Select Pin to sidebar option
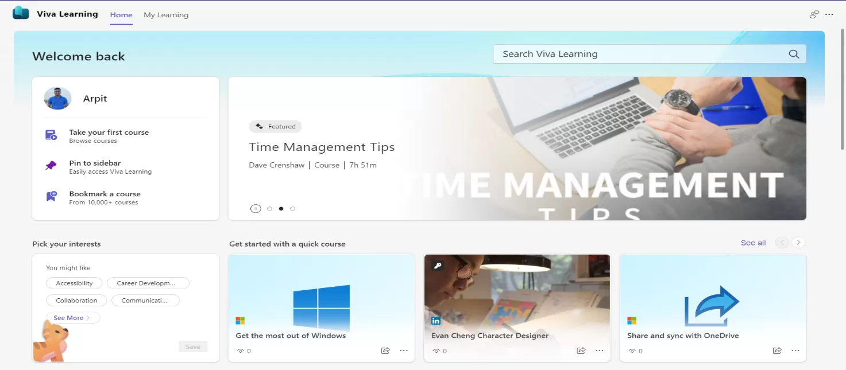 [95, 163]
